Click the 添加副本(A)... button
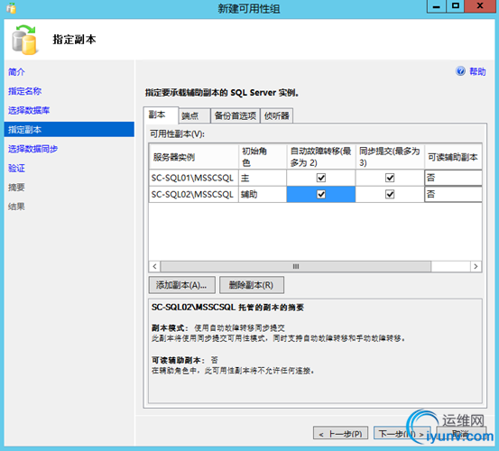The width and height of the screenshot is (499, 451). click(181, 285)
